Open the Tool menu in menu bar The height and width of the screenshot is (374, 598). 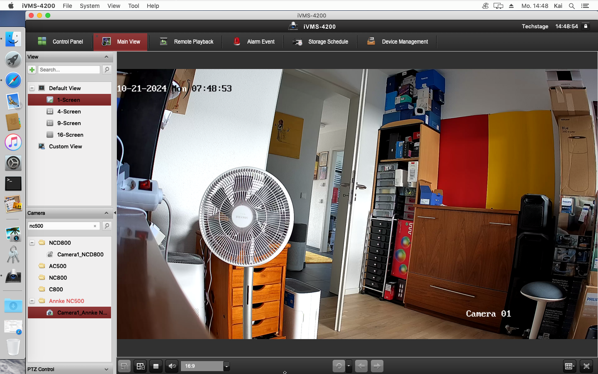pyautogui.click(x=133, y=6)
